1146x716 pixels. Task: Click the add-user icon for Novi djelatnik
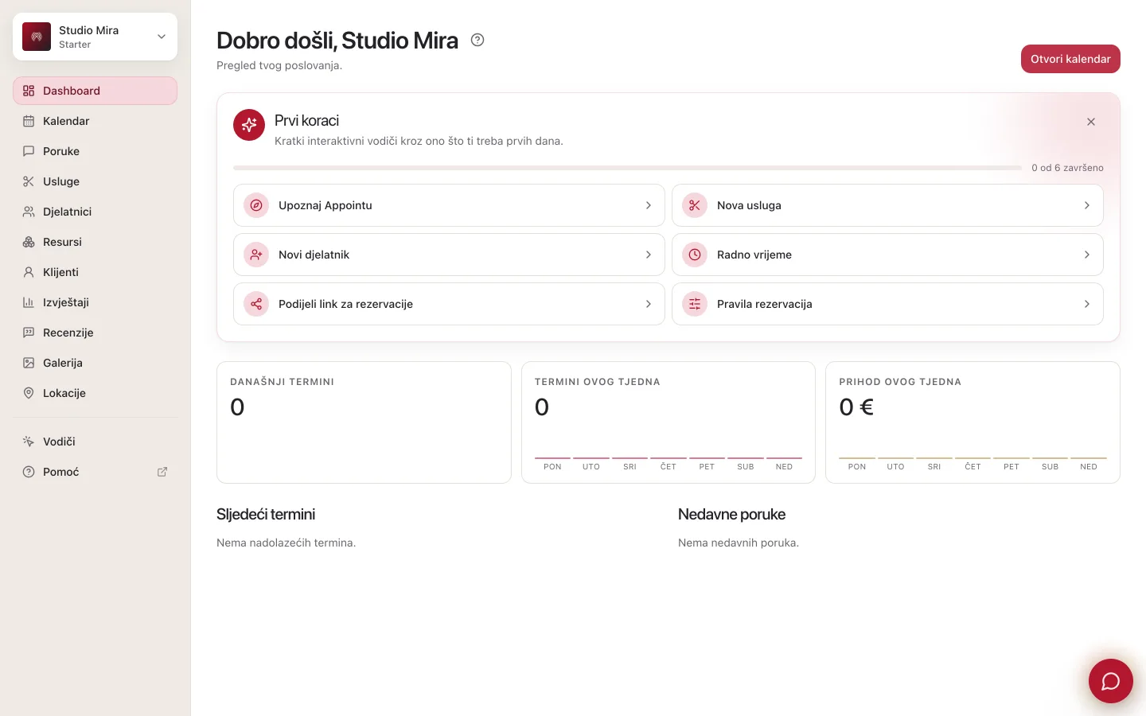(256, 255)
